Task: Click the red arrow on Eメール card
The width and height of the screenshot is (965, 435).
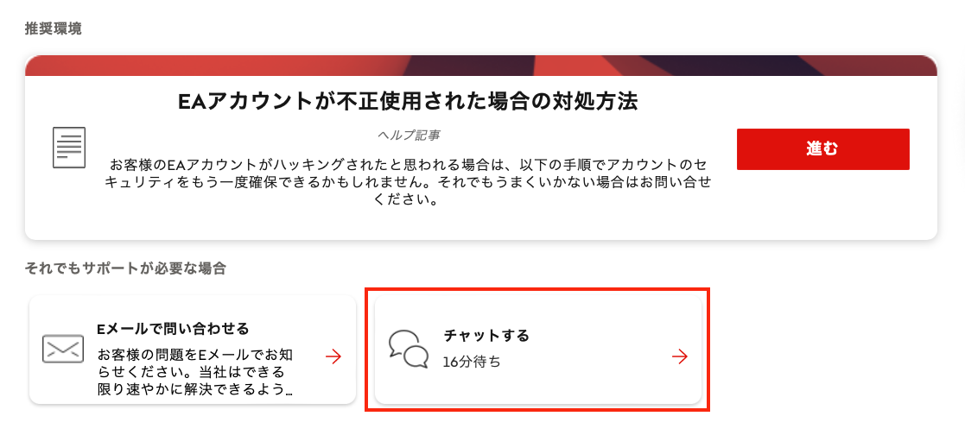Action: (333, 356)
